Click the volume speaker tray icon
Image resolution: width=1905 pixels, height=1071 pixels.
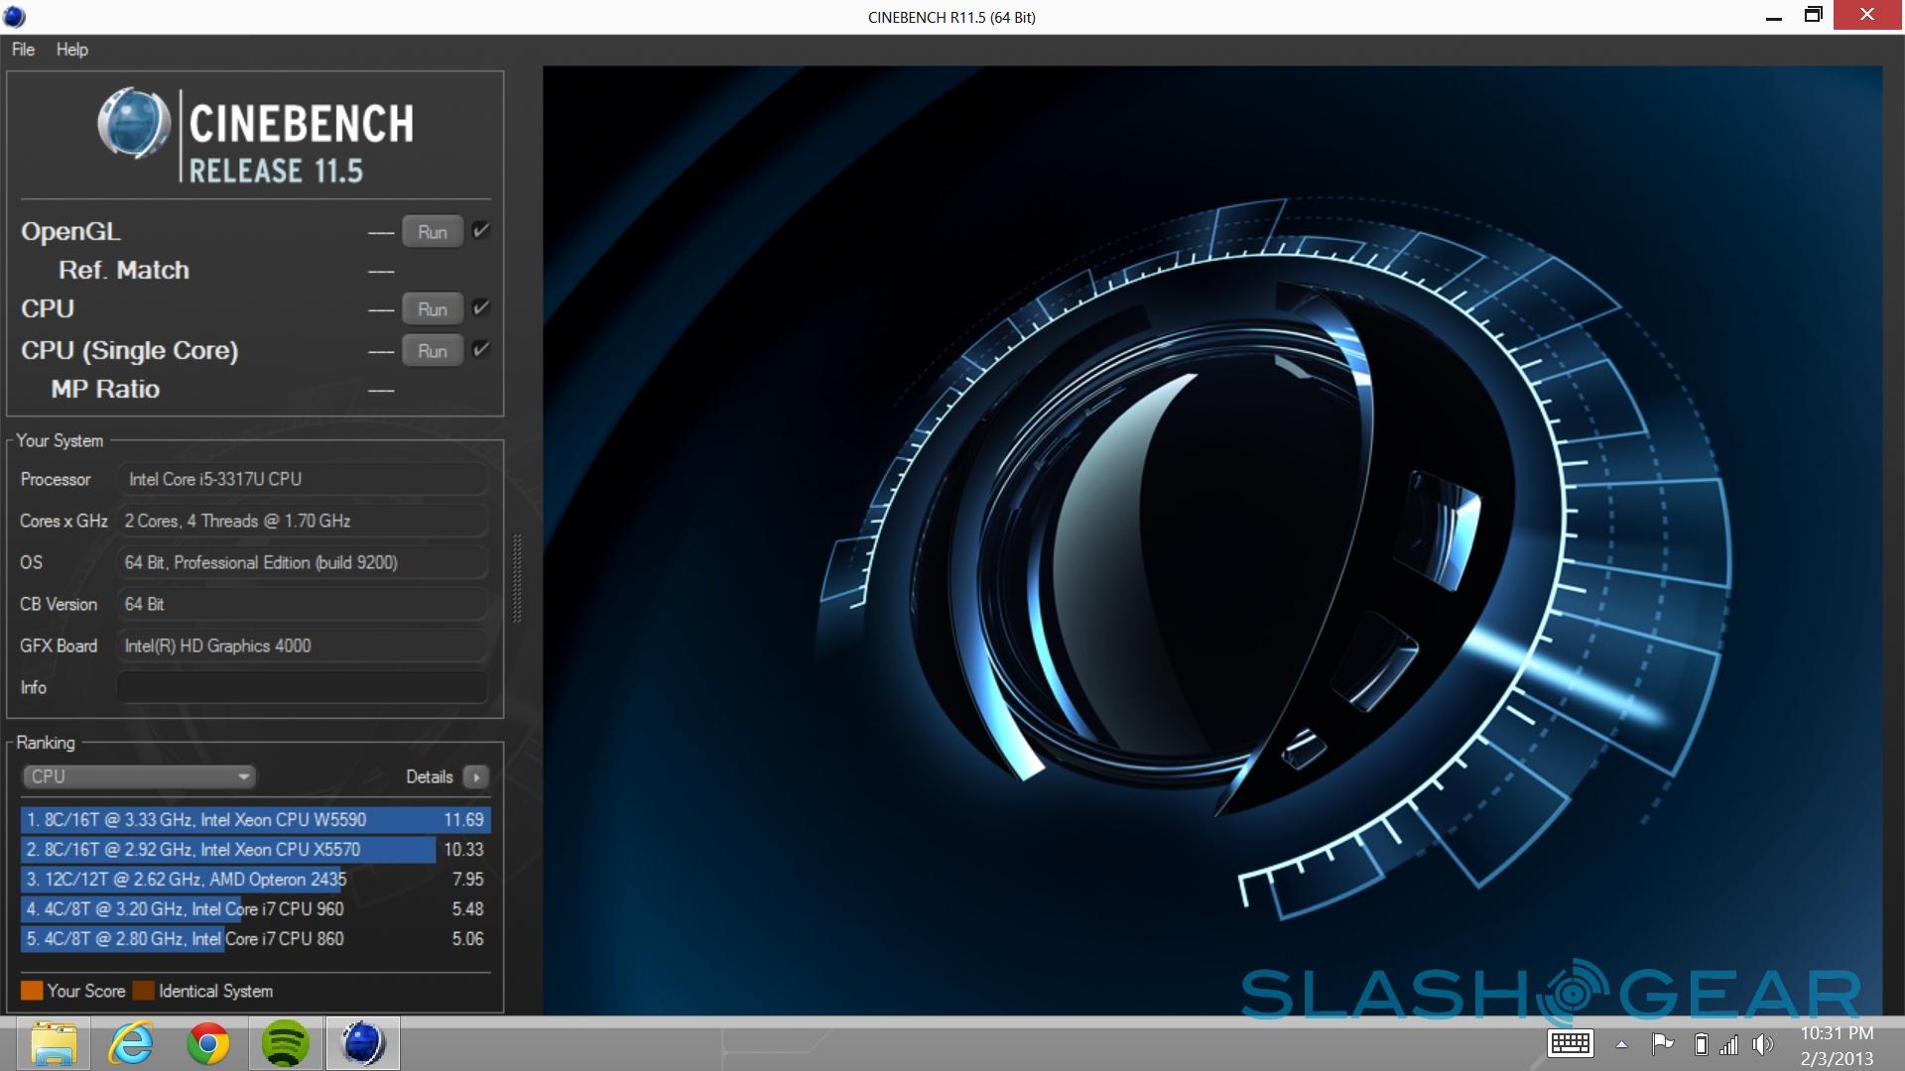[1762, 1044]
